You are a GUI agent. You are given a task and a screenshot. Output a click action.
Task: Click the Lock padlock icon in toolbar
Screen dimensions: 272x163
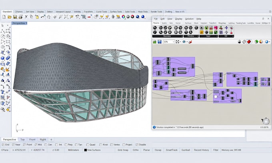tap(113, 17)
